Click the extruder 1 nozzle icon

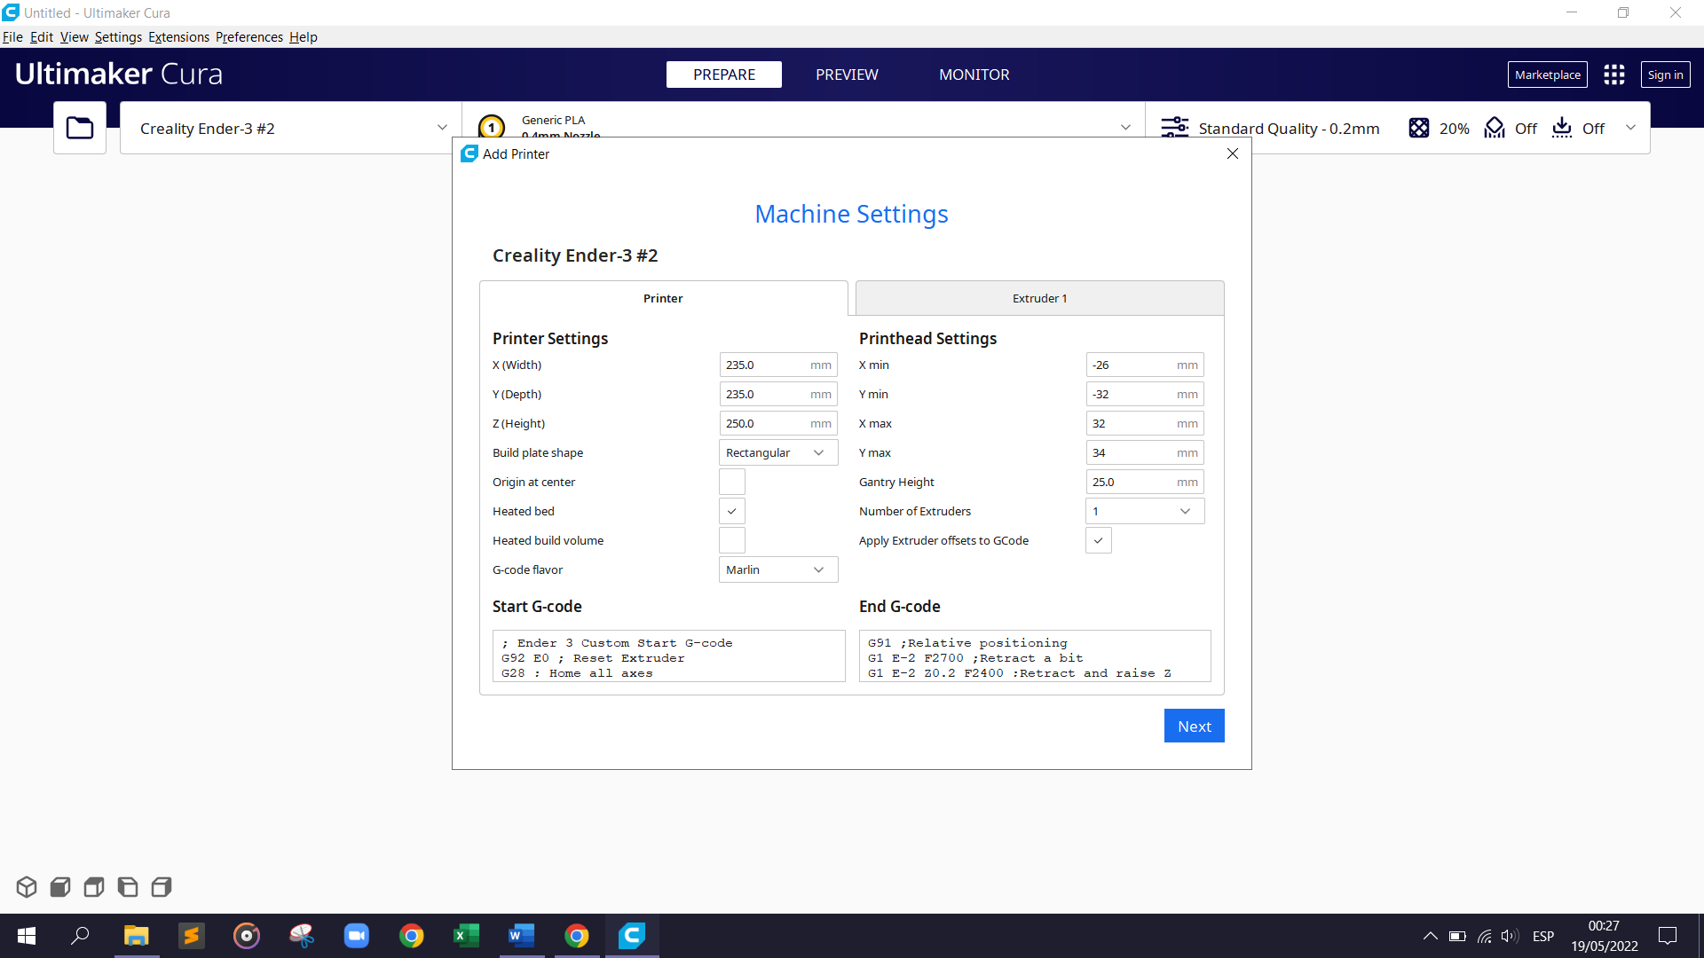[x=491, y=127]
